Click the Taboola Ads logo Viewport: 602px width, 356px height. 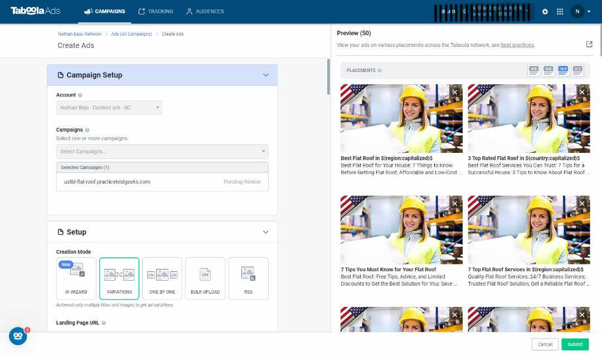pyautogui.click(x=35, y=11)
